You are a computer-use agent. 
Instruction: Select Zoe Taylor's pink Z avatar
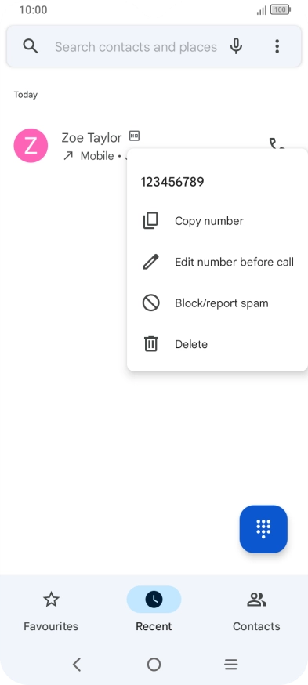(31, 146)
